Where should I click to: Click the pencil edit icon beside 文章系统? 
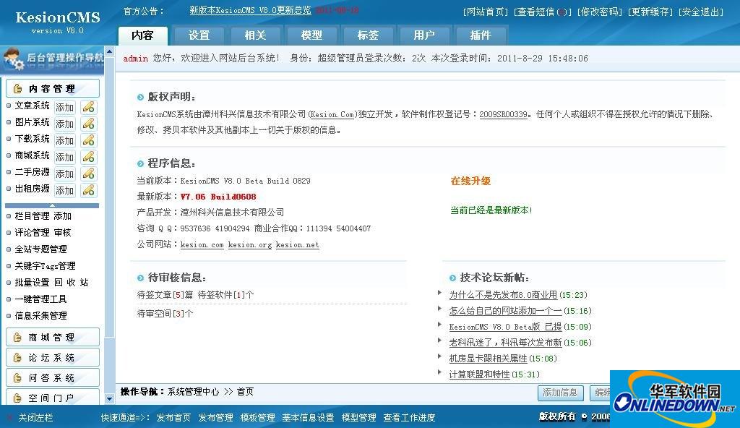(88, 107)
